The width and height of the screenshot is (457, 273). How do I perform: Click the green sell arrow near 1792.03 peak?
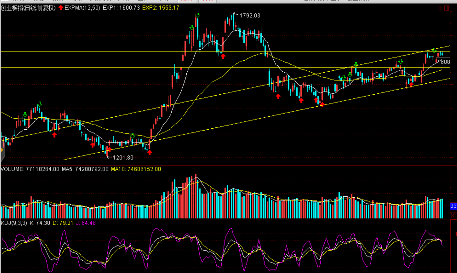[198, 15]
